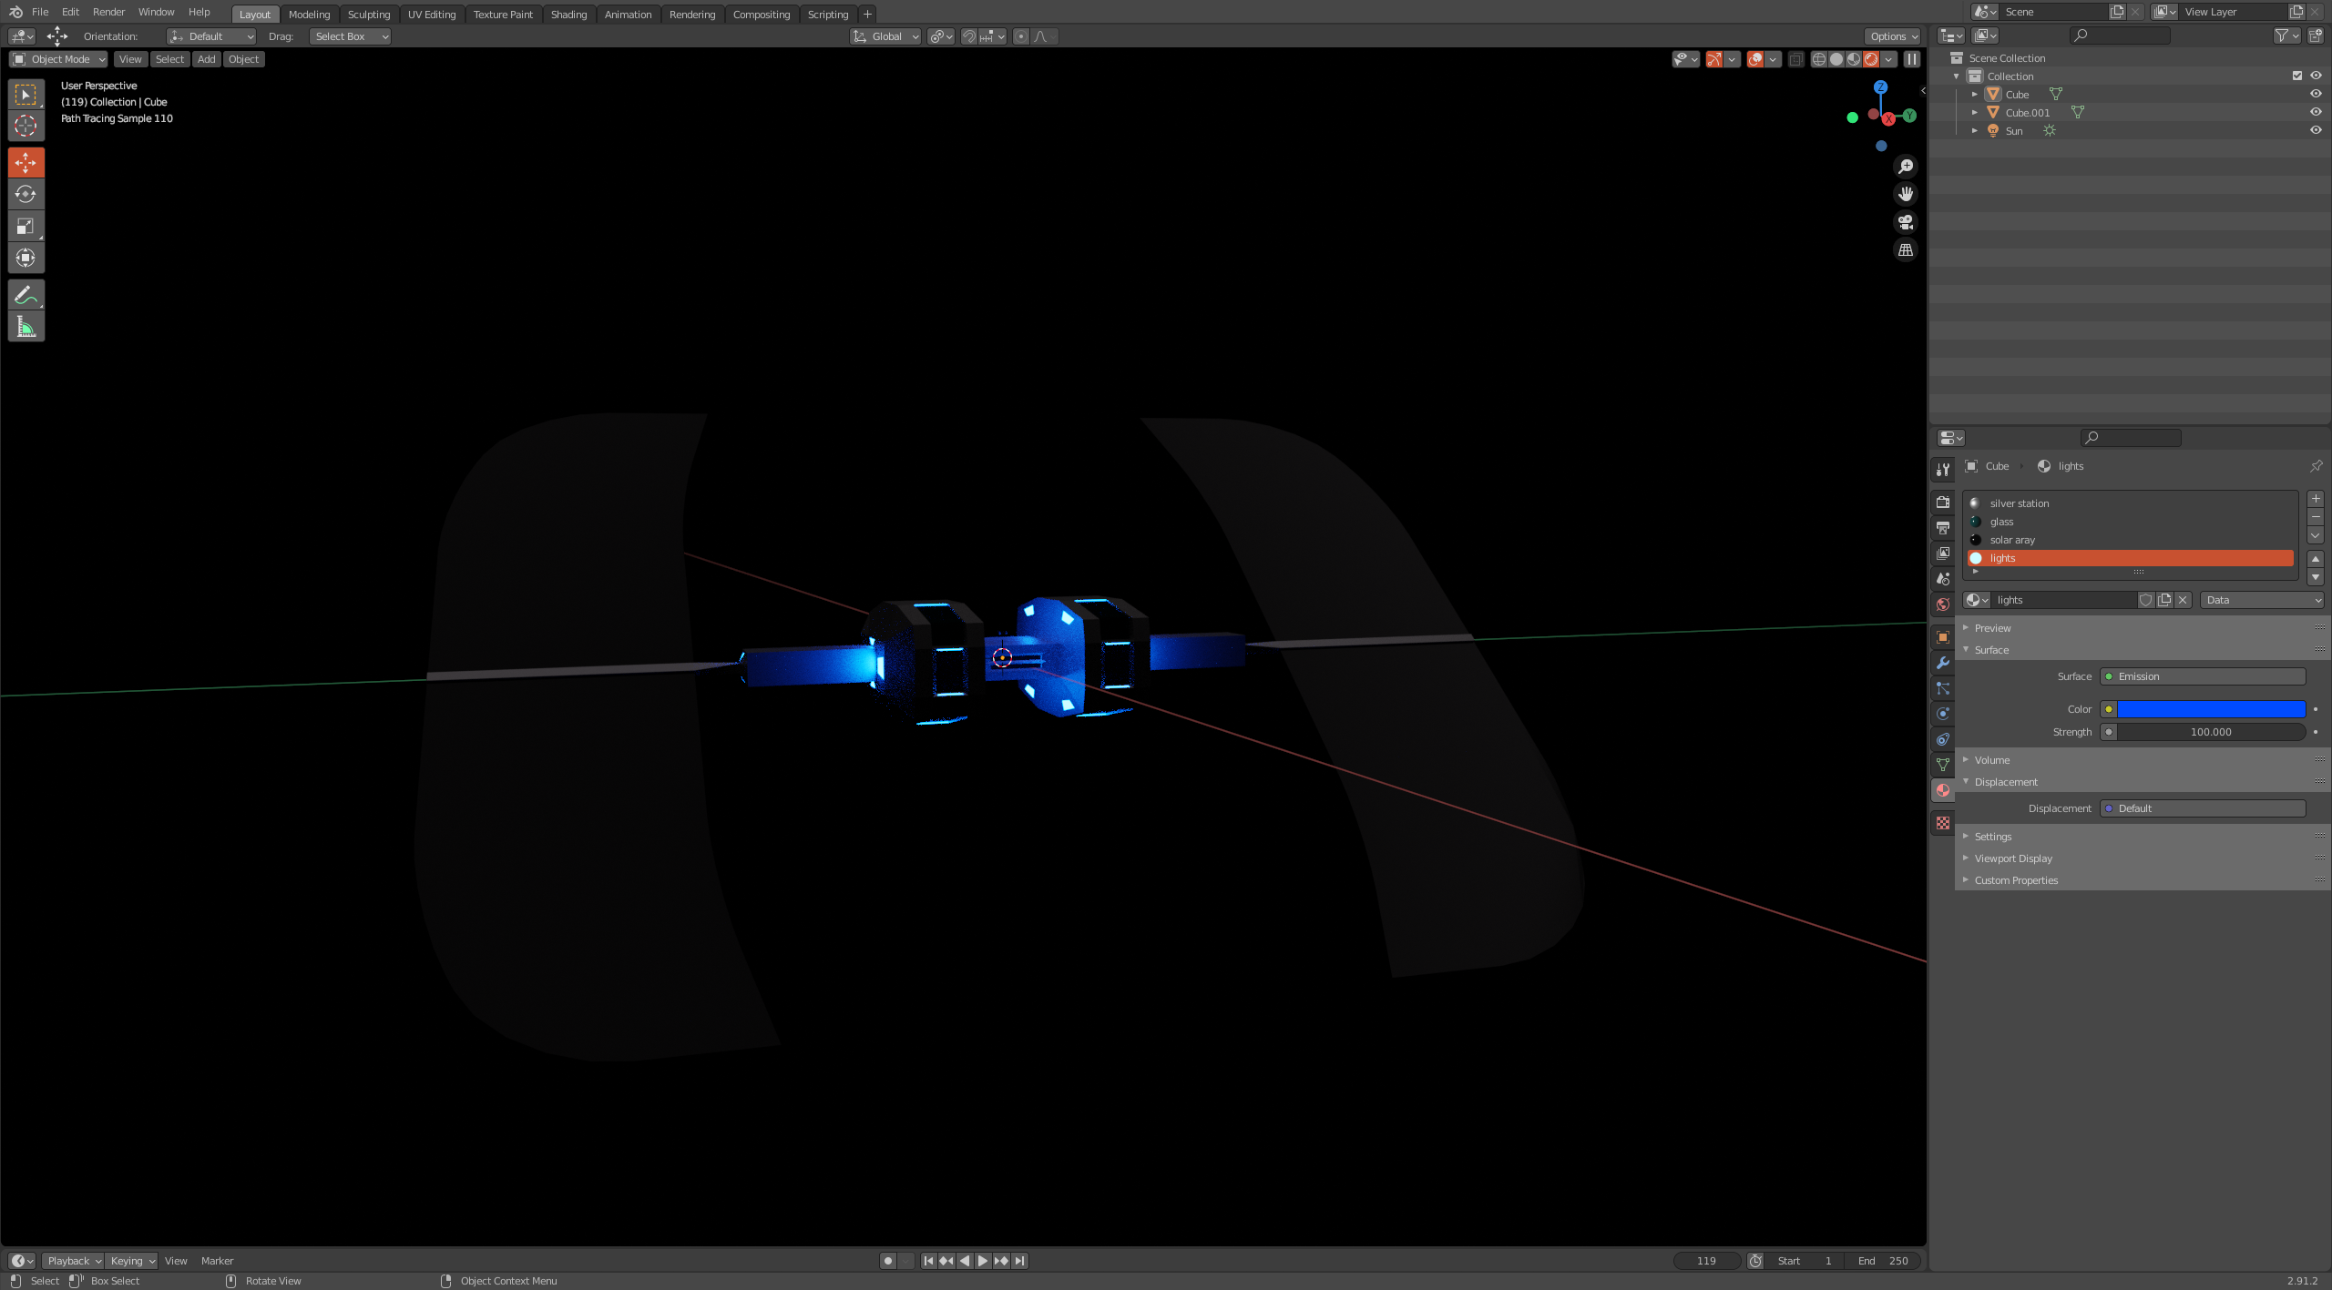Activate the Scale tool
2332x1290 pixels.
pyautogui.click(x=26, y=226)
